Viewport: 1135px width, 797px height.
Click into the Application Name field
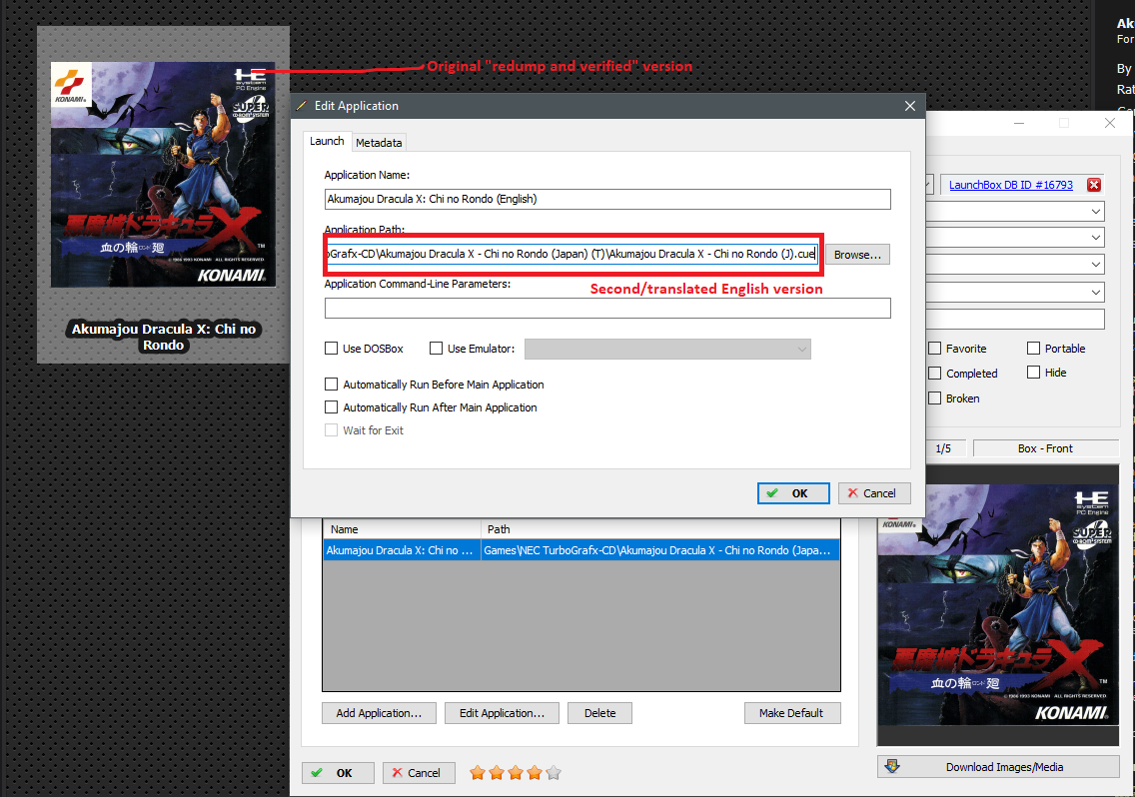pyautogui.click(x=607, y=199)
